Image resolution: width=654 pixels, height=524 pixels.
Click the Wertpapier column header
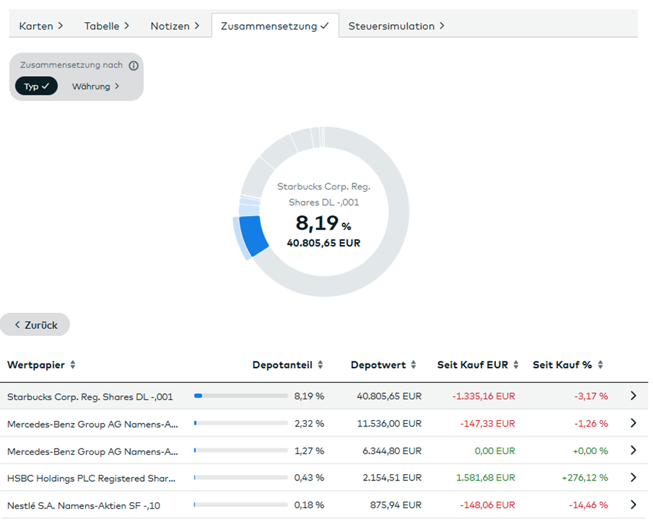tap(36, 365)
